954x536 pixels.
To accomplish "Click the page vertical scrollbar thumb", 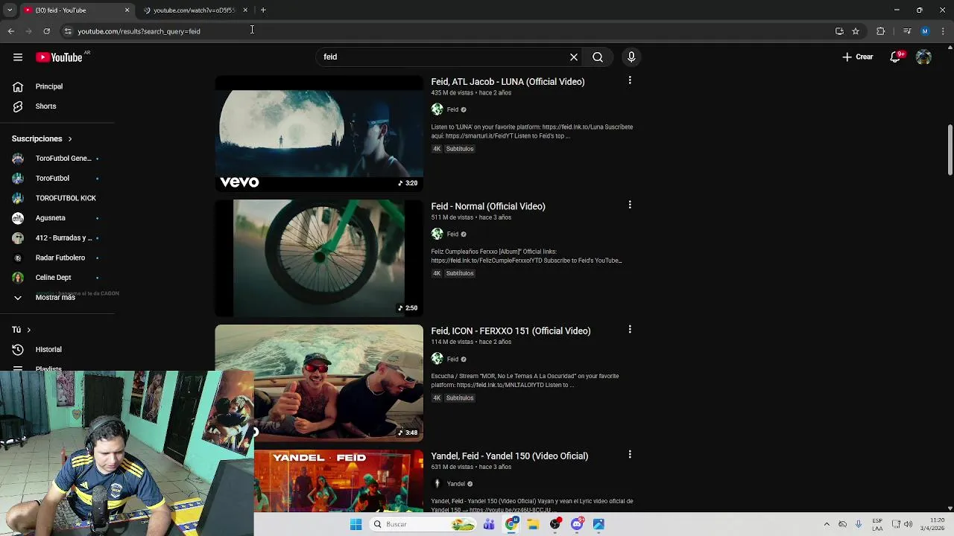I will tap(950, 150).
